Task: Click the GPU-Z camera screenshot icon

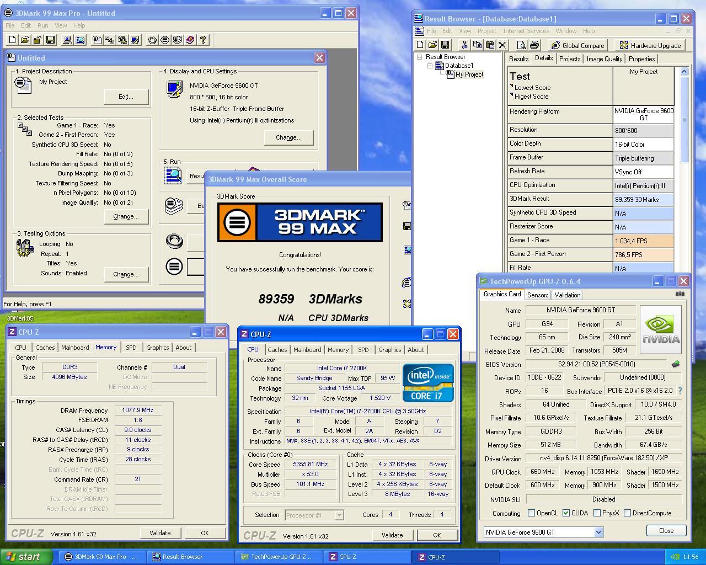Action: tap(680, 294)
